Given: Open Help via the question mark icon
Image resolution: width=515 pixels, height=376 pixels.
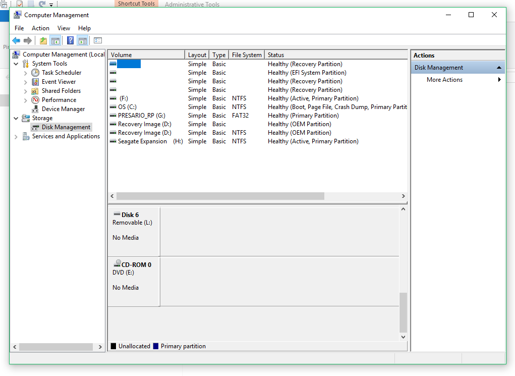Looking at the screenshot, I should pos(71,41).
